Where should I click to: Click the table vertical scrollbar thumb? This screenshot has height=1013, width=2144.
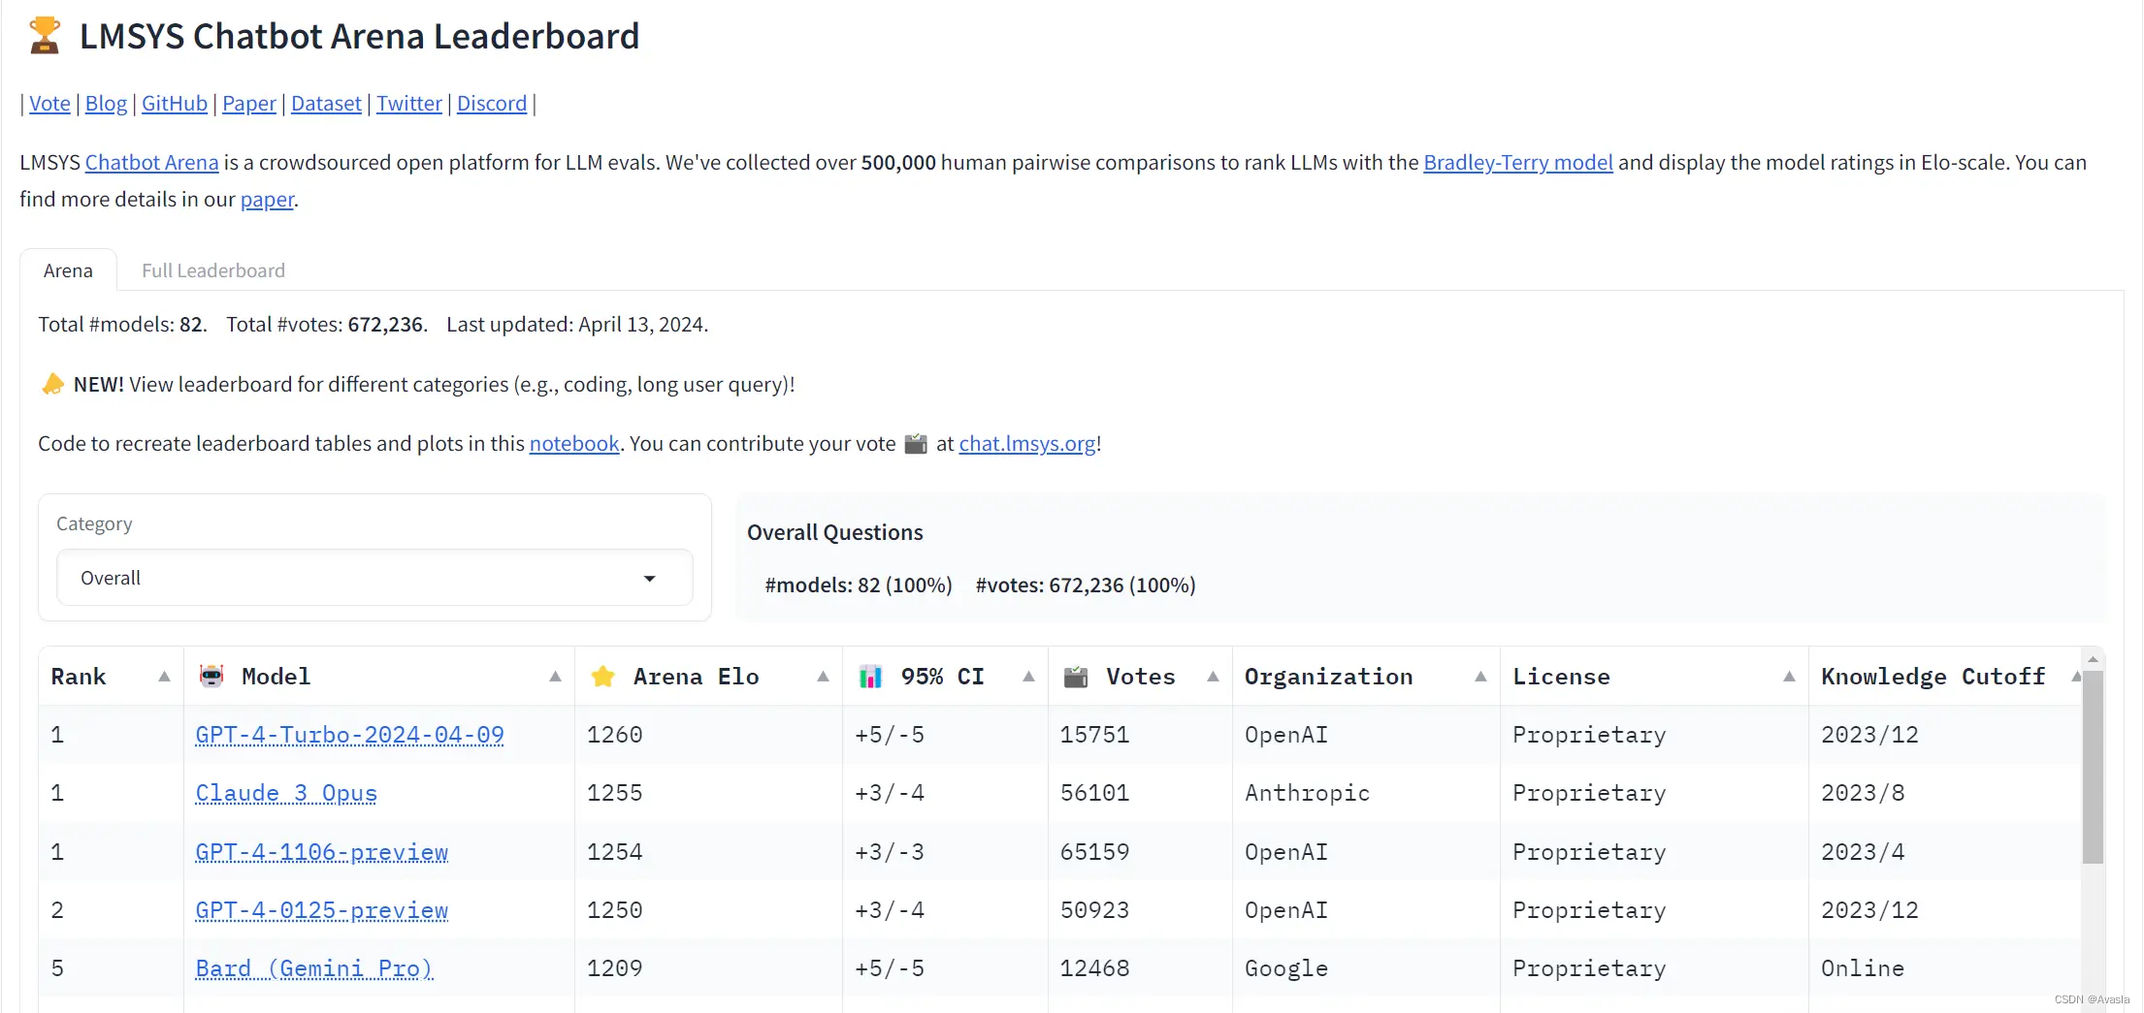tap(2093, 766)
